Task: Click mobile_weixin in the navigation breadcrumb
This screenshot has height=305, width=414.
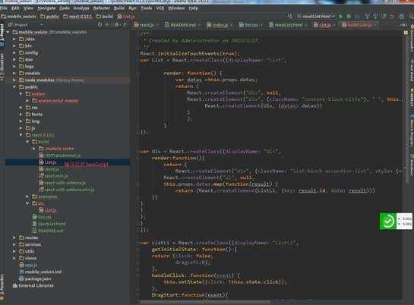Action: [x=18, y=17]
